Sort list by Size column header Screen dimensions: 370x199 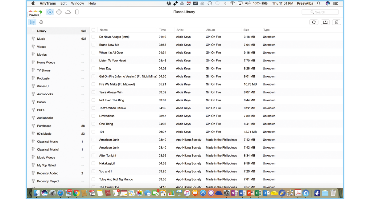pos(246,30)
